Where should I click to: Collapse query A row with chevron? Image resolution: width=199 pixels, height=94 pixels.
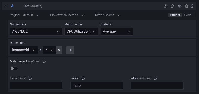click(x=6, y=6)
